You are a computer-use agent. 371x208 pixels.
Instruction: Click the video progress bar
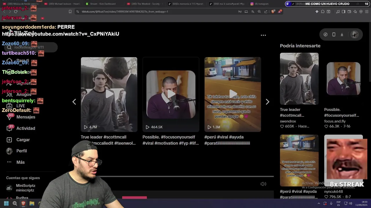pos(185,176)
